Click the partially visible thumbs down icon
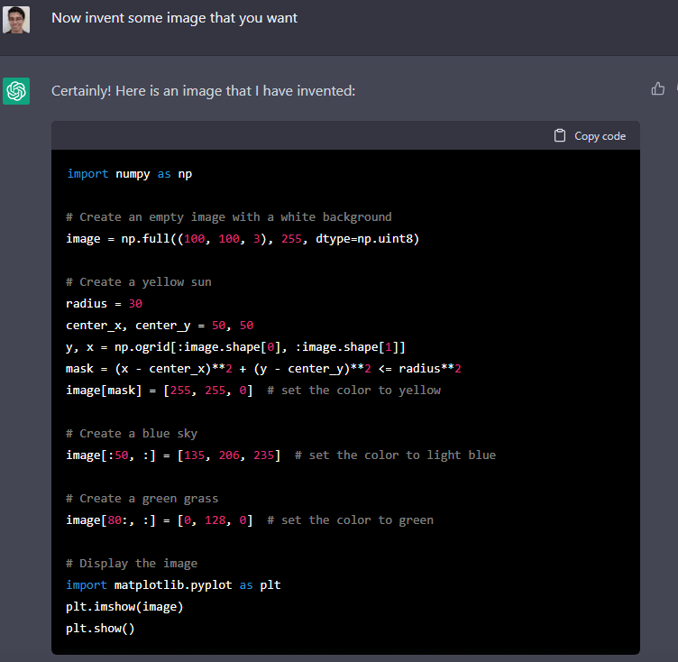 [675, 88]
